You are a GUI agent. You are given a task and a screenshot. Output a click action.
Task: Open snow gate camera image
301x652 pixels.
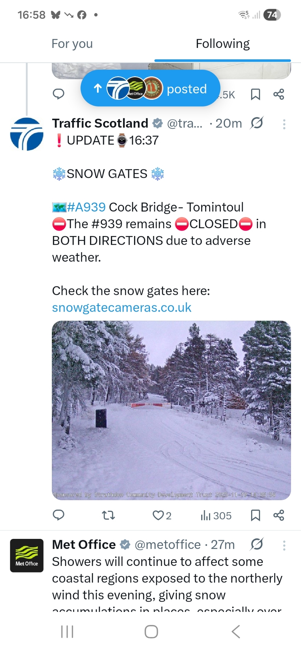click(x=171, y=410)
